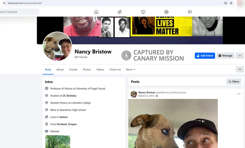The width and height of the screenshot is (245, 148).
Task: Click Nancy Bristow name in the post header
Action: [147, 92]
